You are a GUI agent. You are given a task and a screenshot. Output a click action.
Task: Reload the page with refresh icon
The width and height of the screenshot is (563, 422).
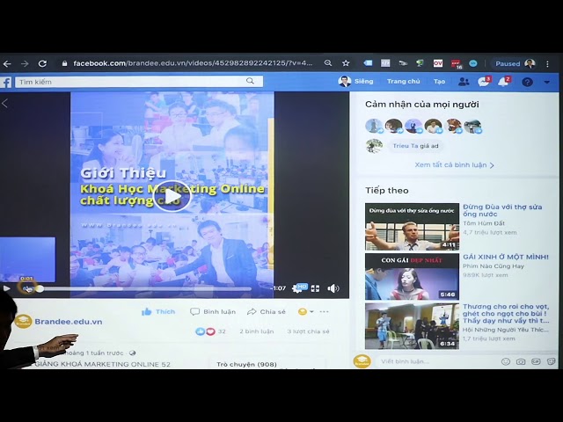[x=42, y=64]
